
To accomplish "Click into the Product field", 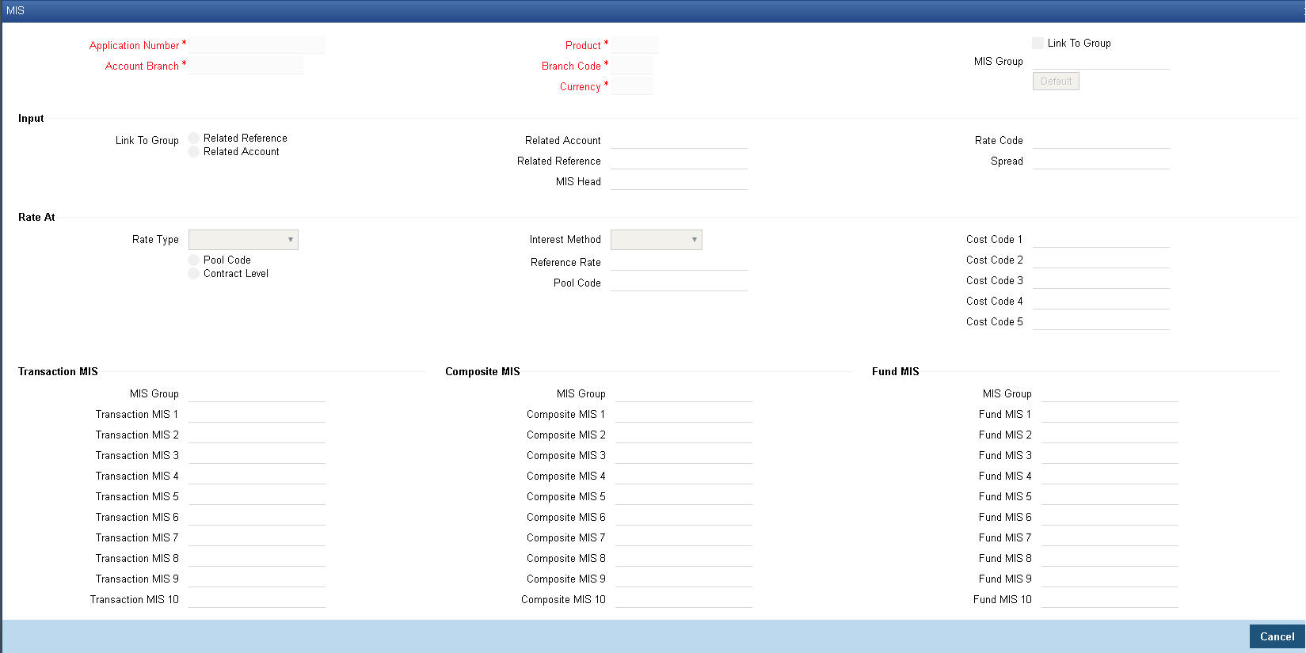I will pyautogui.click(x=634, y=45).
